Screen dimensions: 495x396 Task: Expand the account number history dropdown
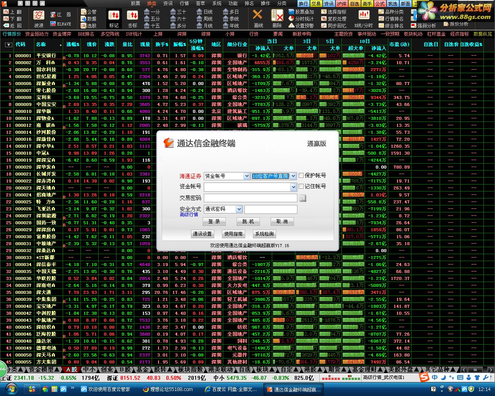[294, 187]
